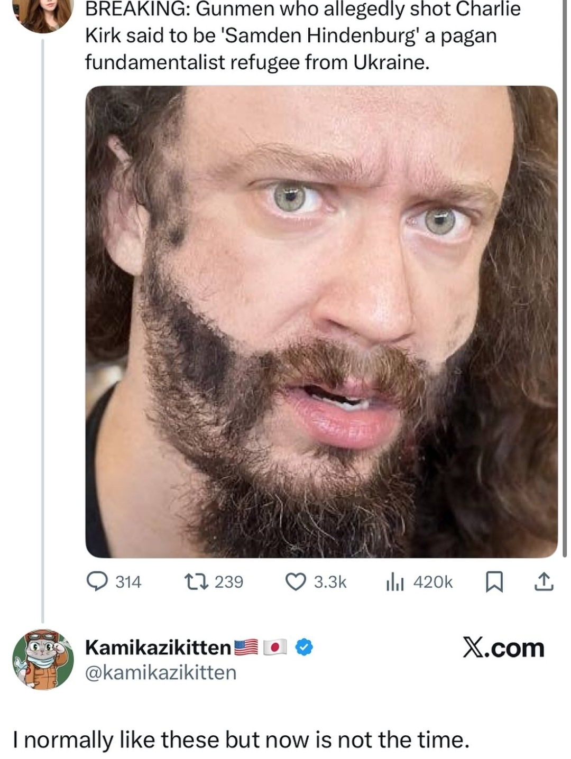Click the 420k views count
The height and width of the screenshot is (759, 571).
433,582
